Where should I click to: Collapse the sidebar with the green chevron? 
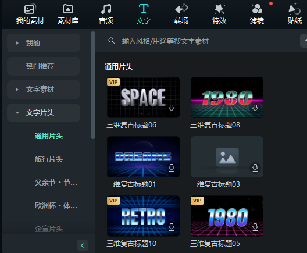coord(83,245)
